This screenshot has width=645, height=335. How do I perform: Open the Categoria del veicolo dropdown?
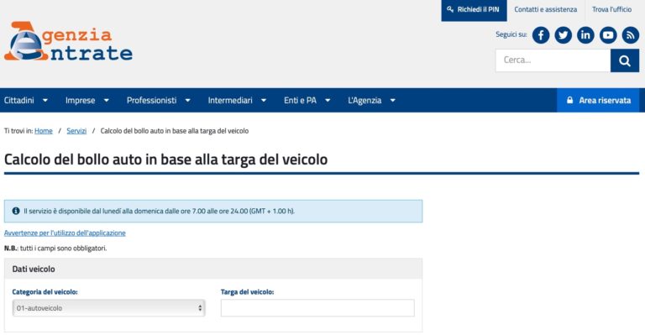click(108, 308)
